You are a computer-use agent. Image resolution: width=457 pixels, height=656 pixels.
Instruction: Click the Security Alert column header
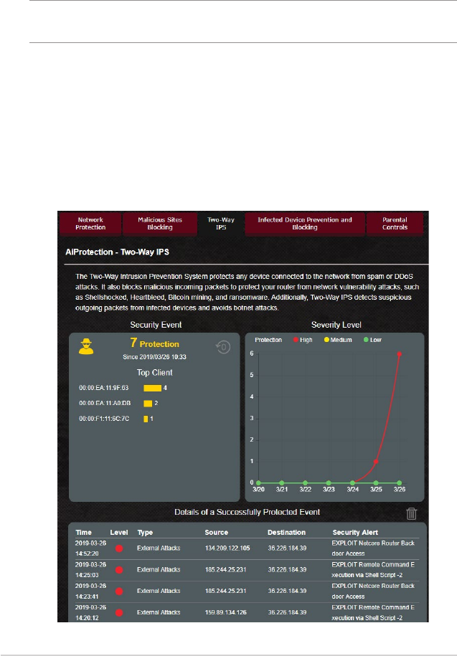coord(355,532)
